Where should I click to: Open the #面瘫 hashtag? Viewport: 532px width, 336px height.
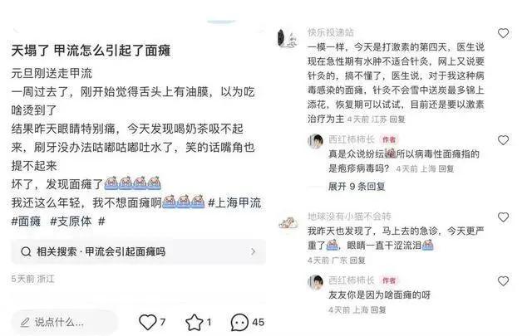point(26,222)
